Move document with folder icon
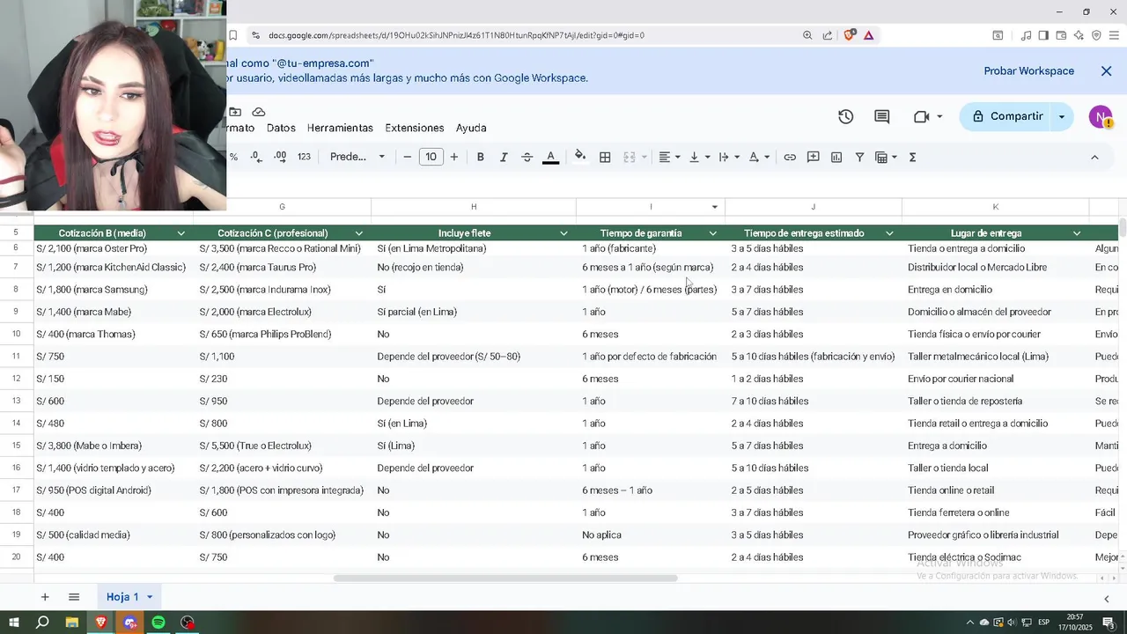 pyautogui.click(x=235, y=112)
